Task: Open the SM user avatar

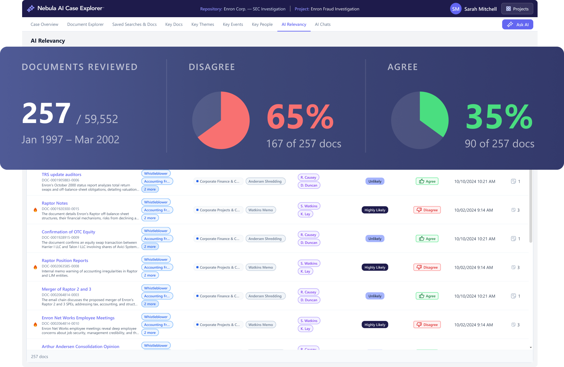Action: coord(456,9)
